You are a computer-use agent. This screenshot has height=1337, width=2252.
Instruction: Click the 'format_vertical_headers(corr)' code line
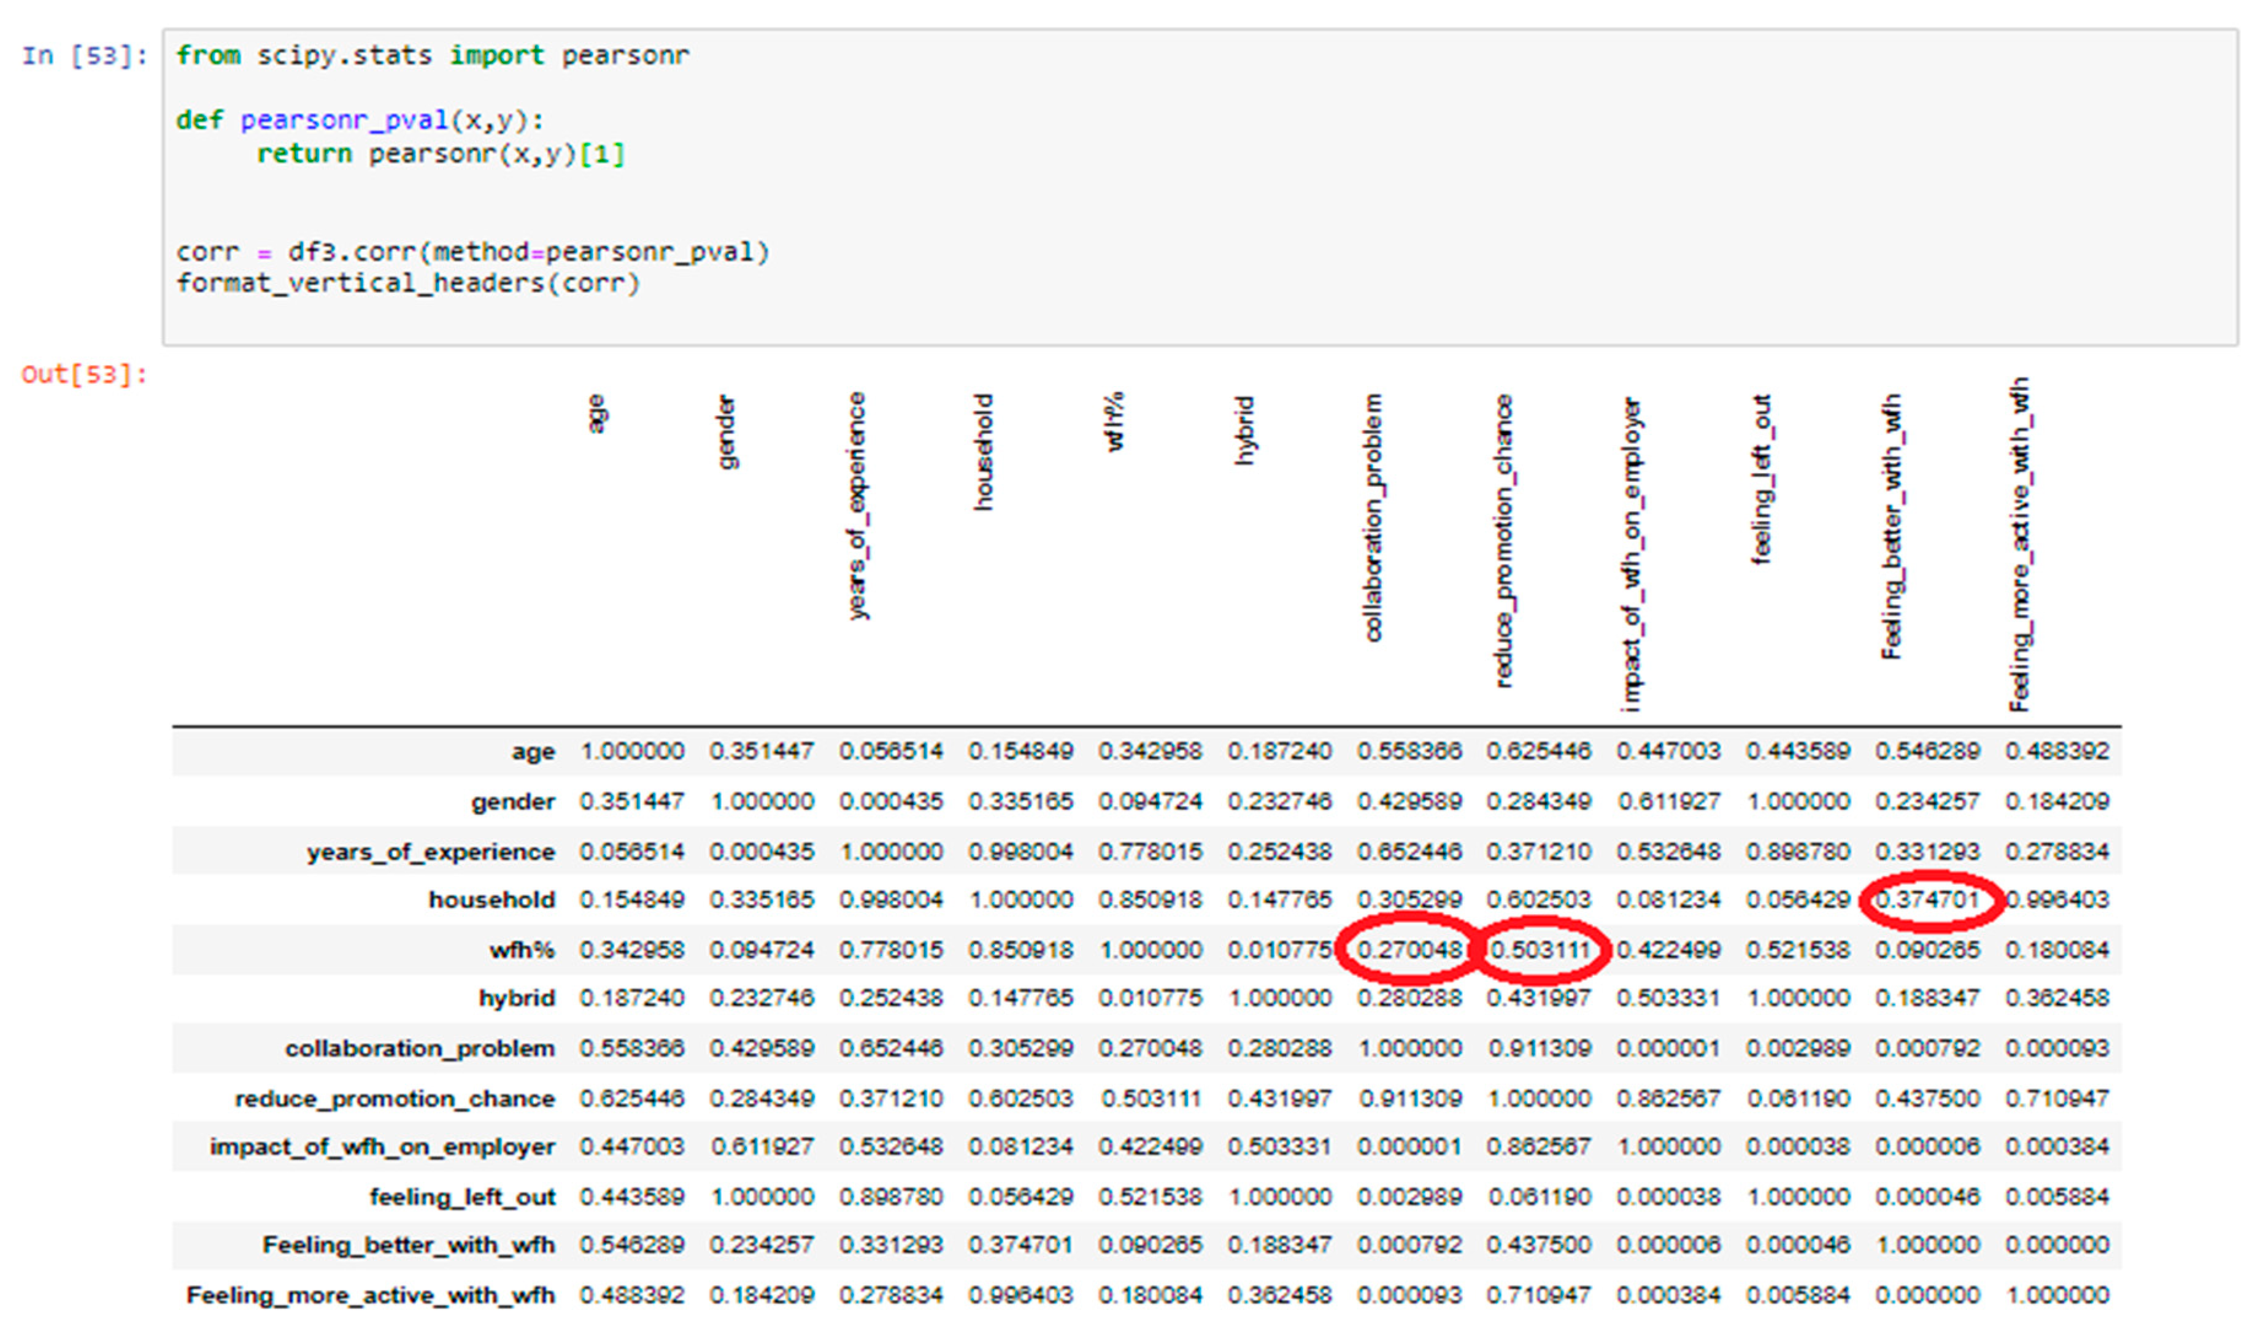click(x=407, y=283)
